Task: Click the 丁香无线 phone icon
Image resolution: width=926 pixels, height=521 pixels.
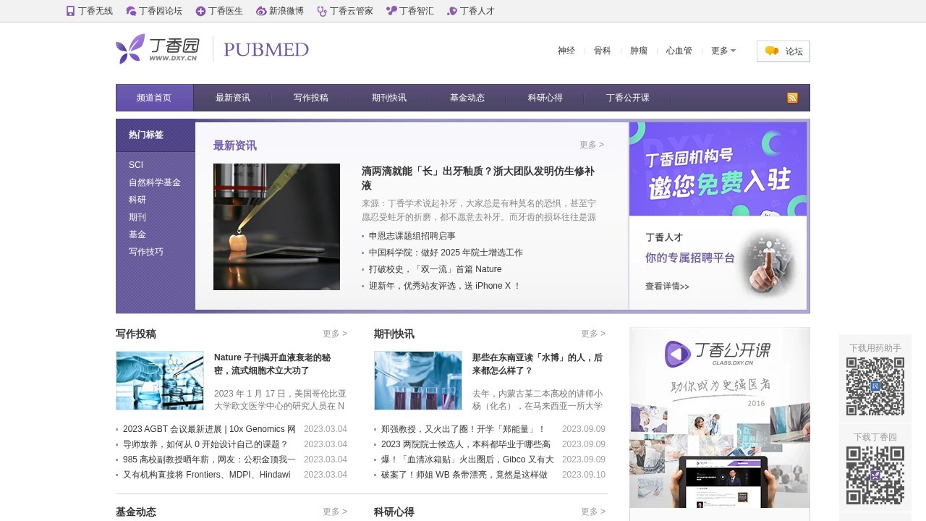Action: [x=70, y=11]
